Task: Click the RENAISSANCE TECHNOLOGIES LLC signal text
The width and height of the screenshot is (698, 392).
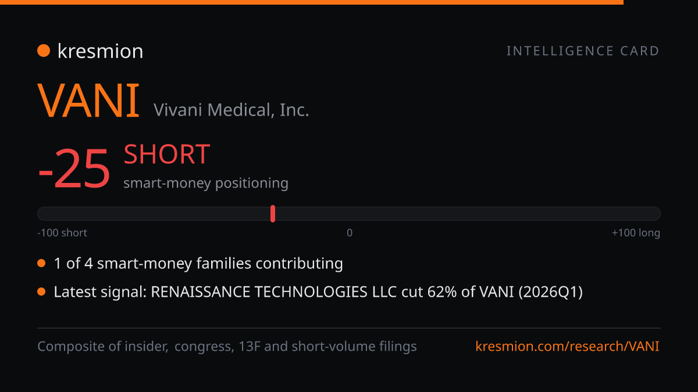Action: (x=275, y=292)
